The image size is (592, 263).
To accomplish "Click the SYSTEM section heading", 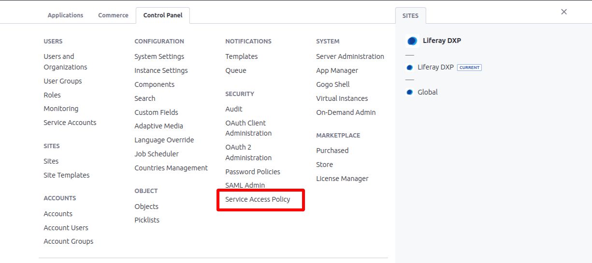I will [328, 42].
